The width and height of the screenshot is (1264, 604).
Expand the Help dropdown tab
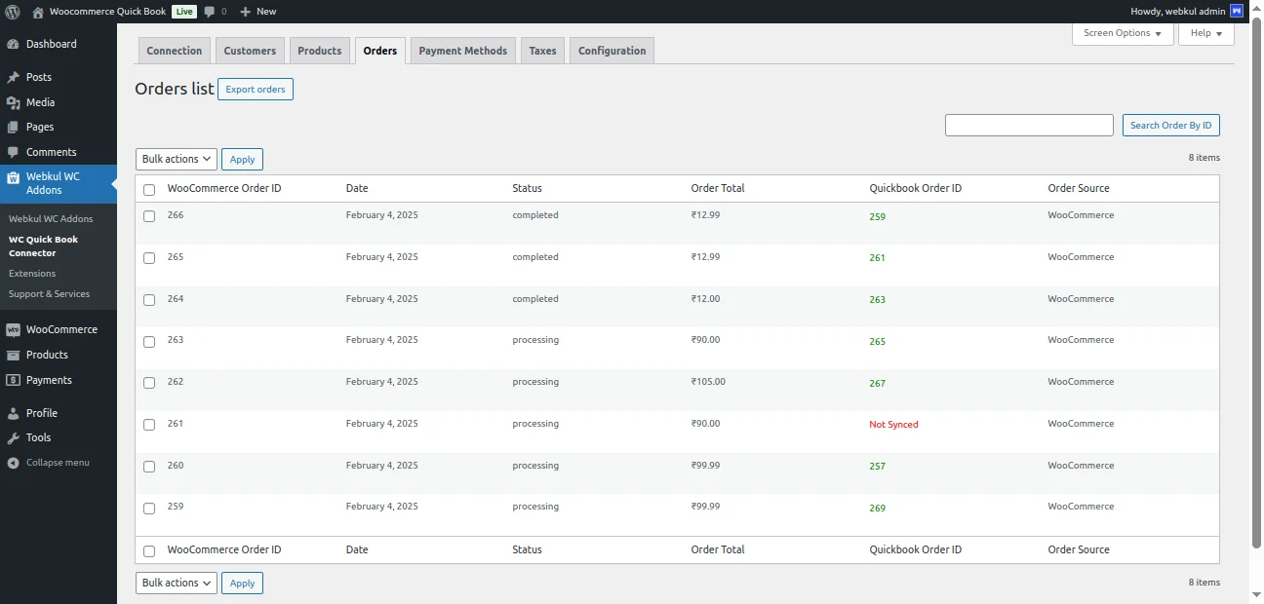1205,33
